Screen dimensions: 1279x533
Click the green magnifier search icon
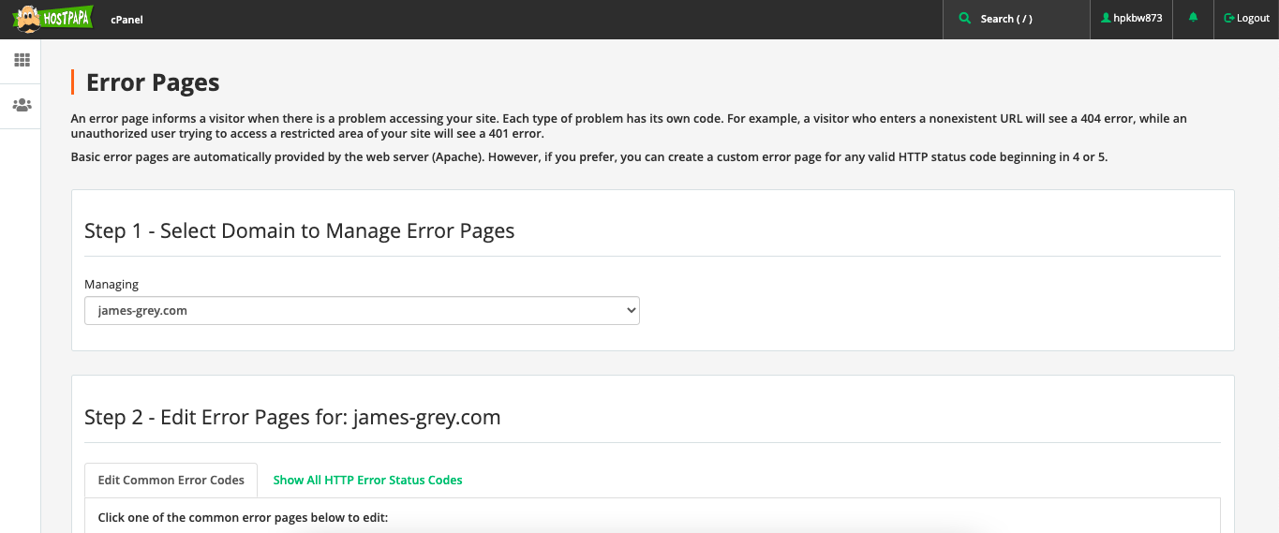point(965,19)
